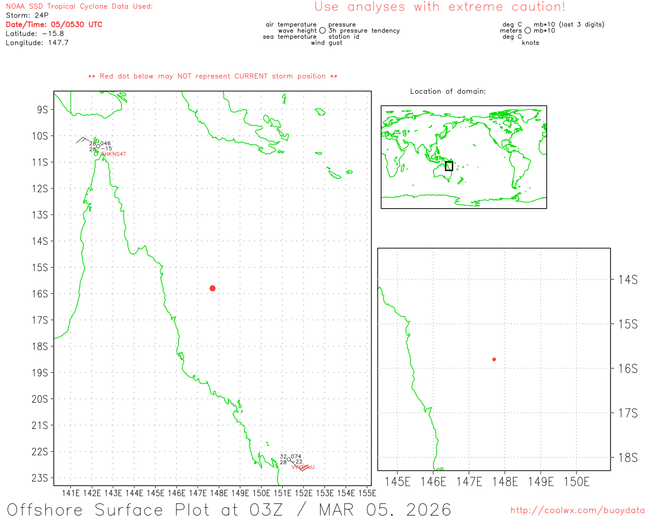Image resolution: width=645 pixels, height=516 pixels.
Task: Click the units legend circle beside mb*10
Action: (x=528, y=30)
